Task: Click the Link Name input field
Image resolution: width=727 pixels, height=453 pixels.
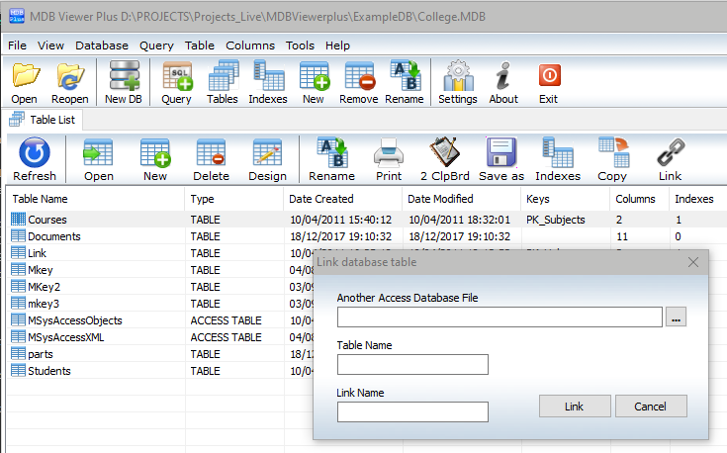Action: click(412, 411)
